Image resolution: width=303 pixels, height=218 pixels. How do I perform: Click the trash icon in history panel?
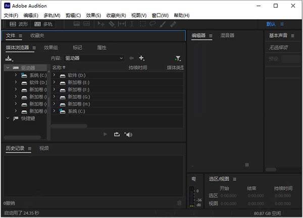coord(179,203)
